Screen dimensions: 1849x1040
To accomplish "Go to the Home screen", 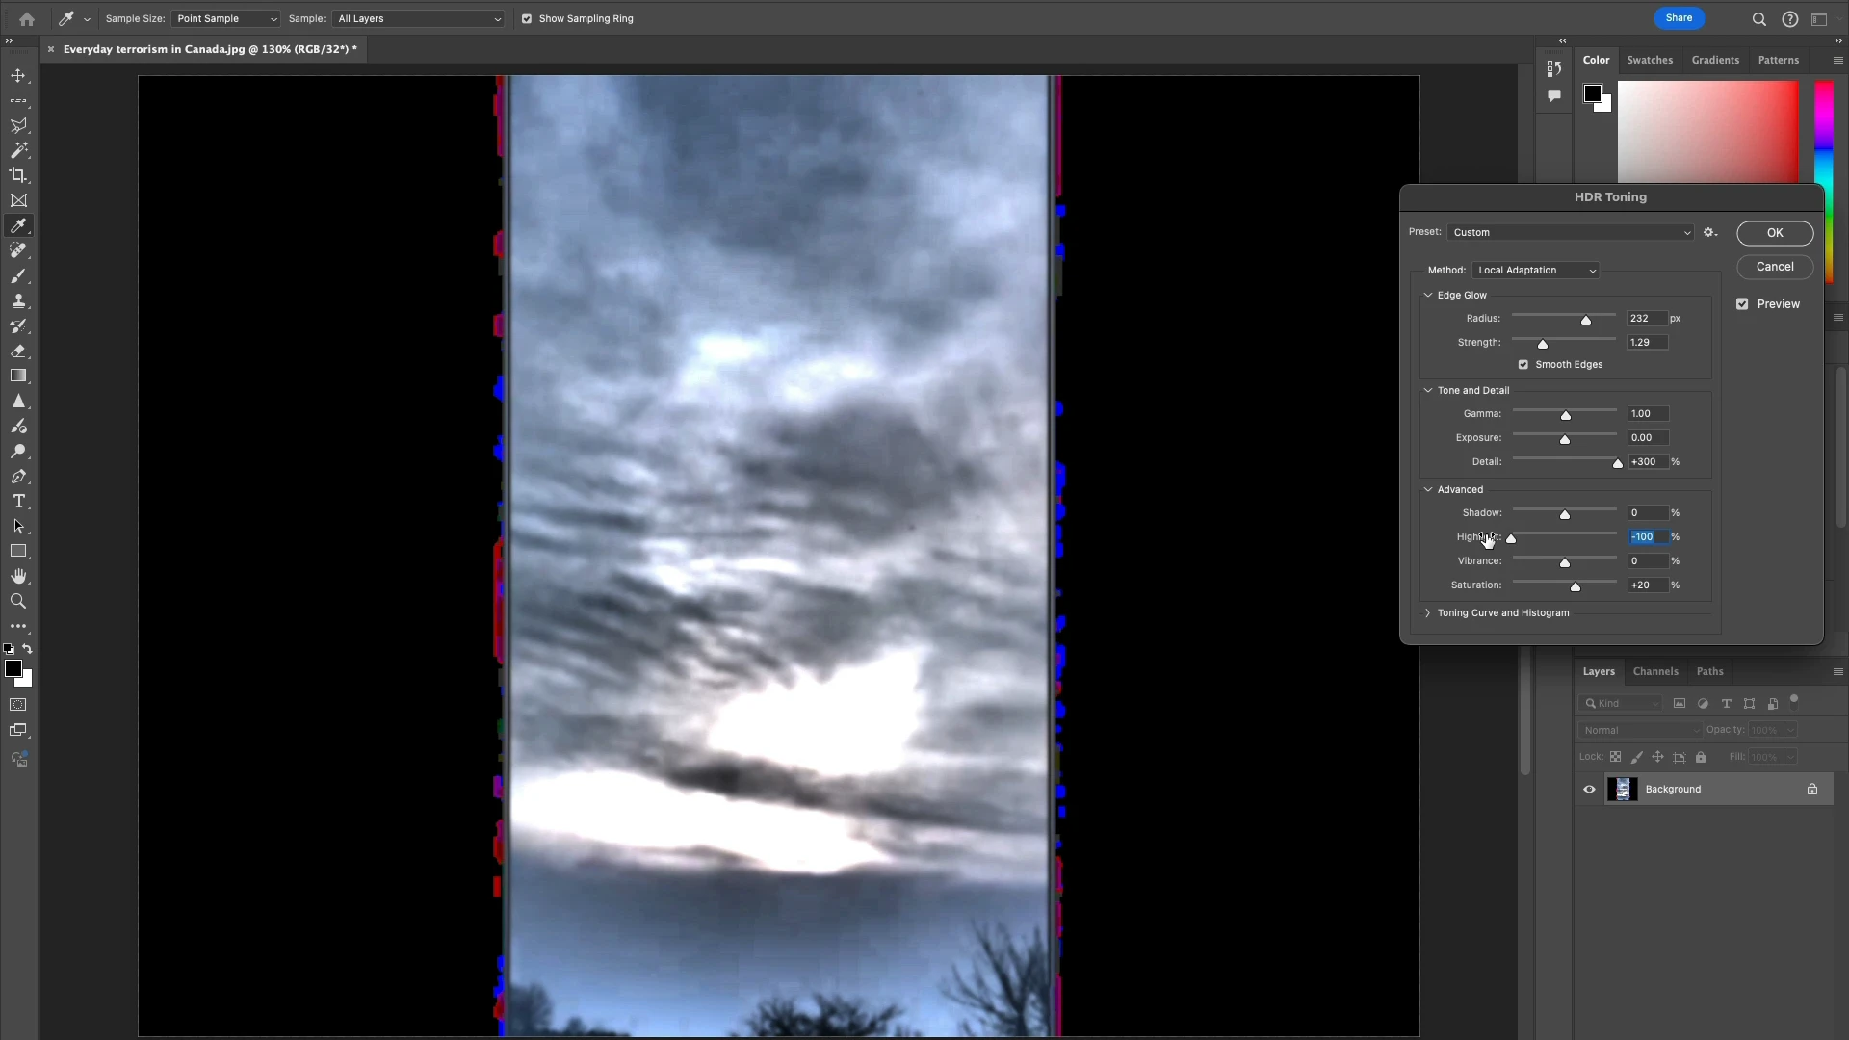I will point(27,18).
